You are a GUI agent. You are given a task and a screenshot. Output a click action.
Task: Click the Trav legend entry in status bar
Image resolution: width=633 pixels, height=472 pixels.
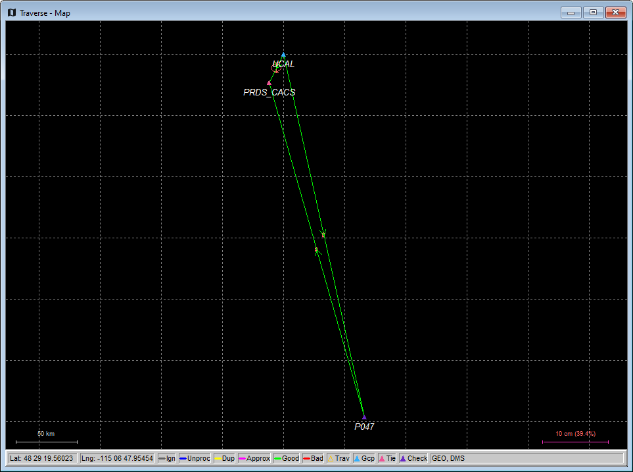pyautogui.click(x=338, y=458)
